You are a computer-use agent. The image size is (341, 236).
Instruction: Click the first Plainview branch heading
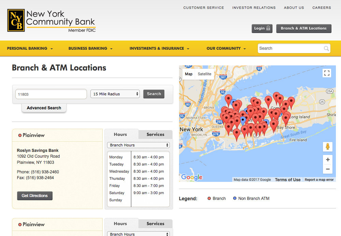coord(33,135)
